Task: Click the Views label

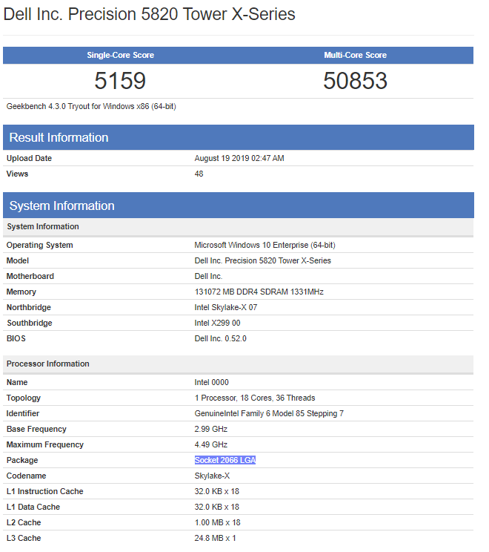Action: pos(17,174)
